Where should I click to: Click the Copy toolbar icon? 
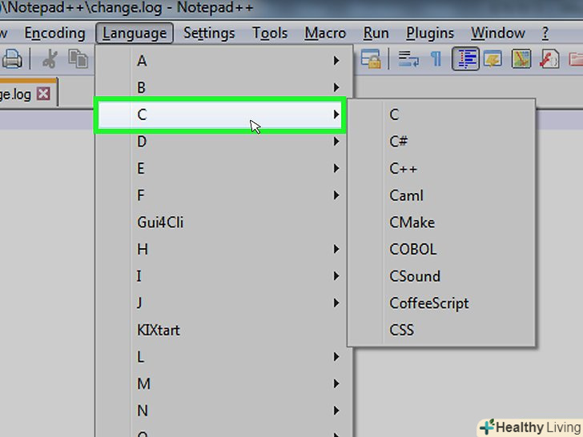(78, 59)
